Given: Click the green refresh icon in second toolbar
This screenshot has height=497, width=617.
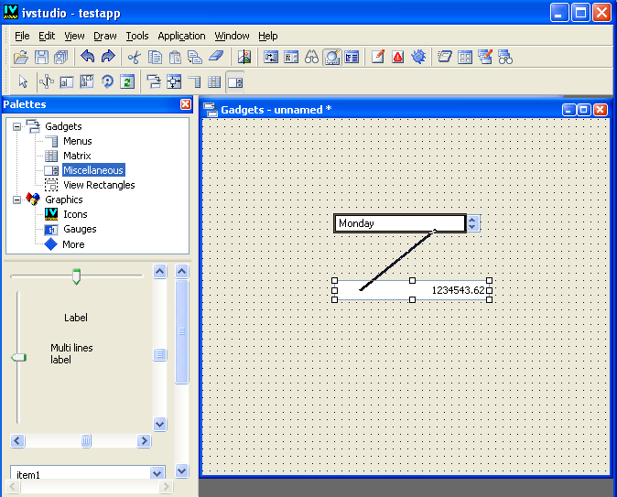Looking at the screenshot, I should pos(127,82).
